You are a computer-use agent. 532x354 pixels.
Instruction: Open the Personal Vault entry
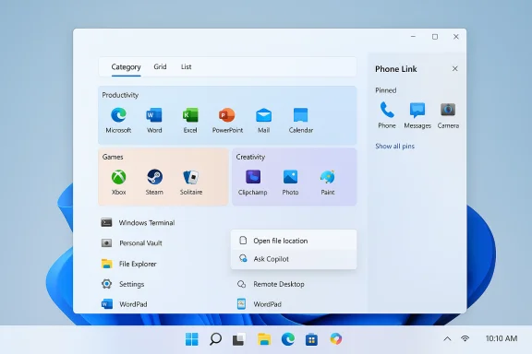click(132, 242)
